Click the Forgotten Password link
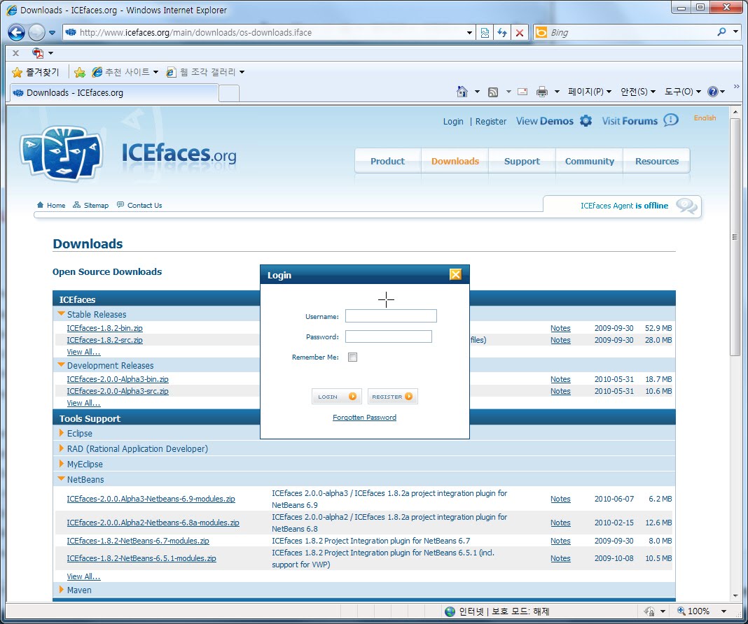 click(x=364, y=417)
